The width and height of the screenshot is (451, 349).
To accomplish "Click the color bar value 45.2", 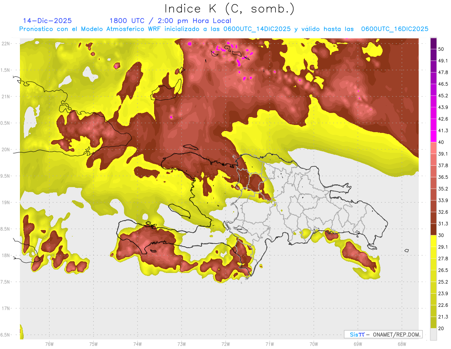I will click(x=443, y=96).
